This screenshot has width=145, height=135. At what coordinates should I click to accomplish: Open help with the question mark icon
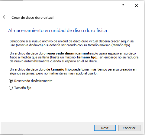[123, 5]
